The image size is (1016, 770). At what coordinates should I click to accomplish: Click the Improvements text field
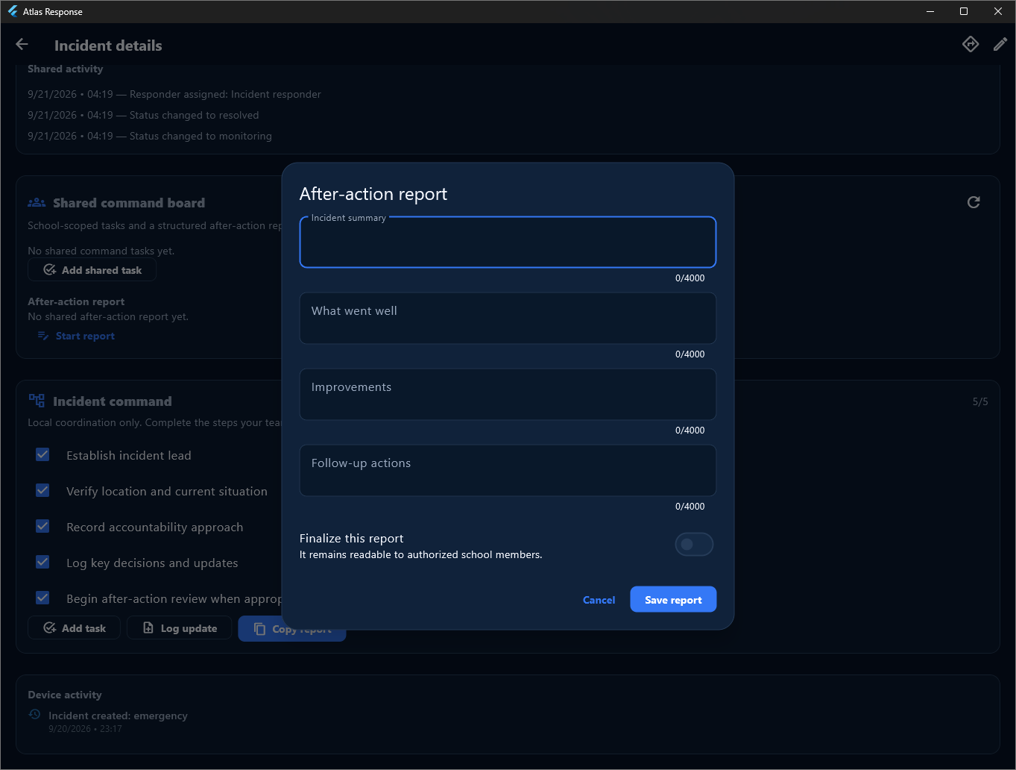click(x=508, y=394)
